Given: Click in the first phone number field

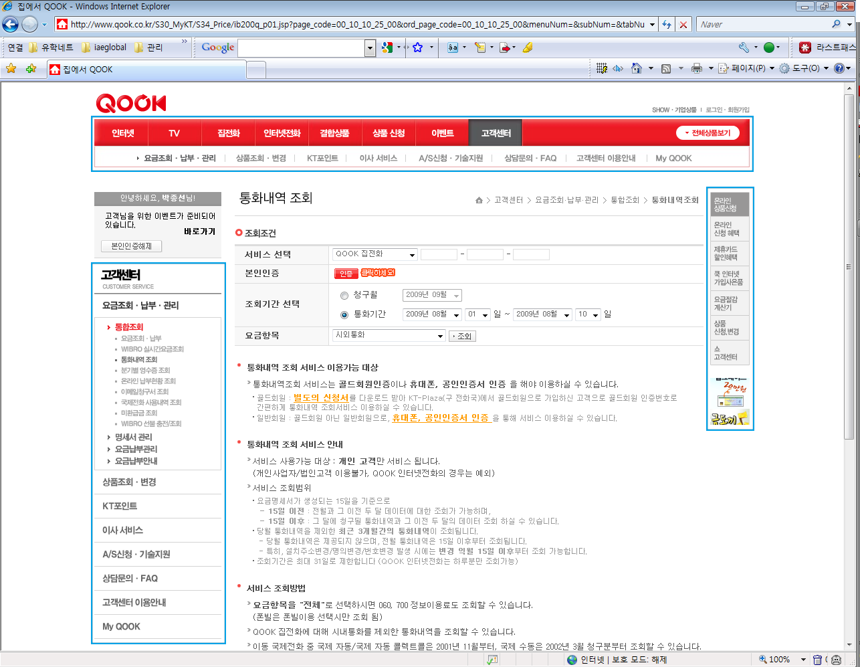Looking at the screenshot, I should (x=439, y=254).
